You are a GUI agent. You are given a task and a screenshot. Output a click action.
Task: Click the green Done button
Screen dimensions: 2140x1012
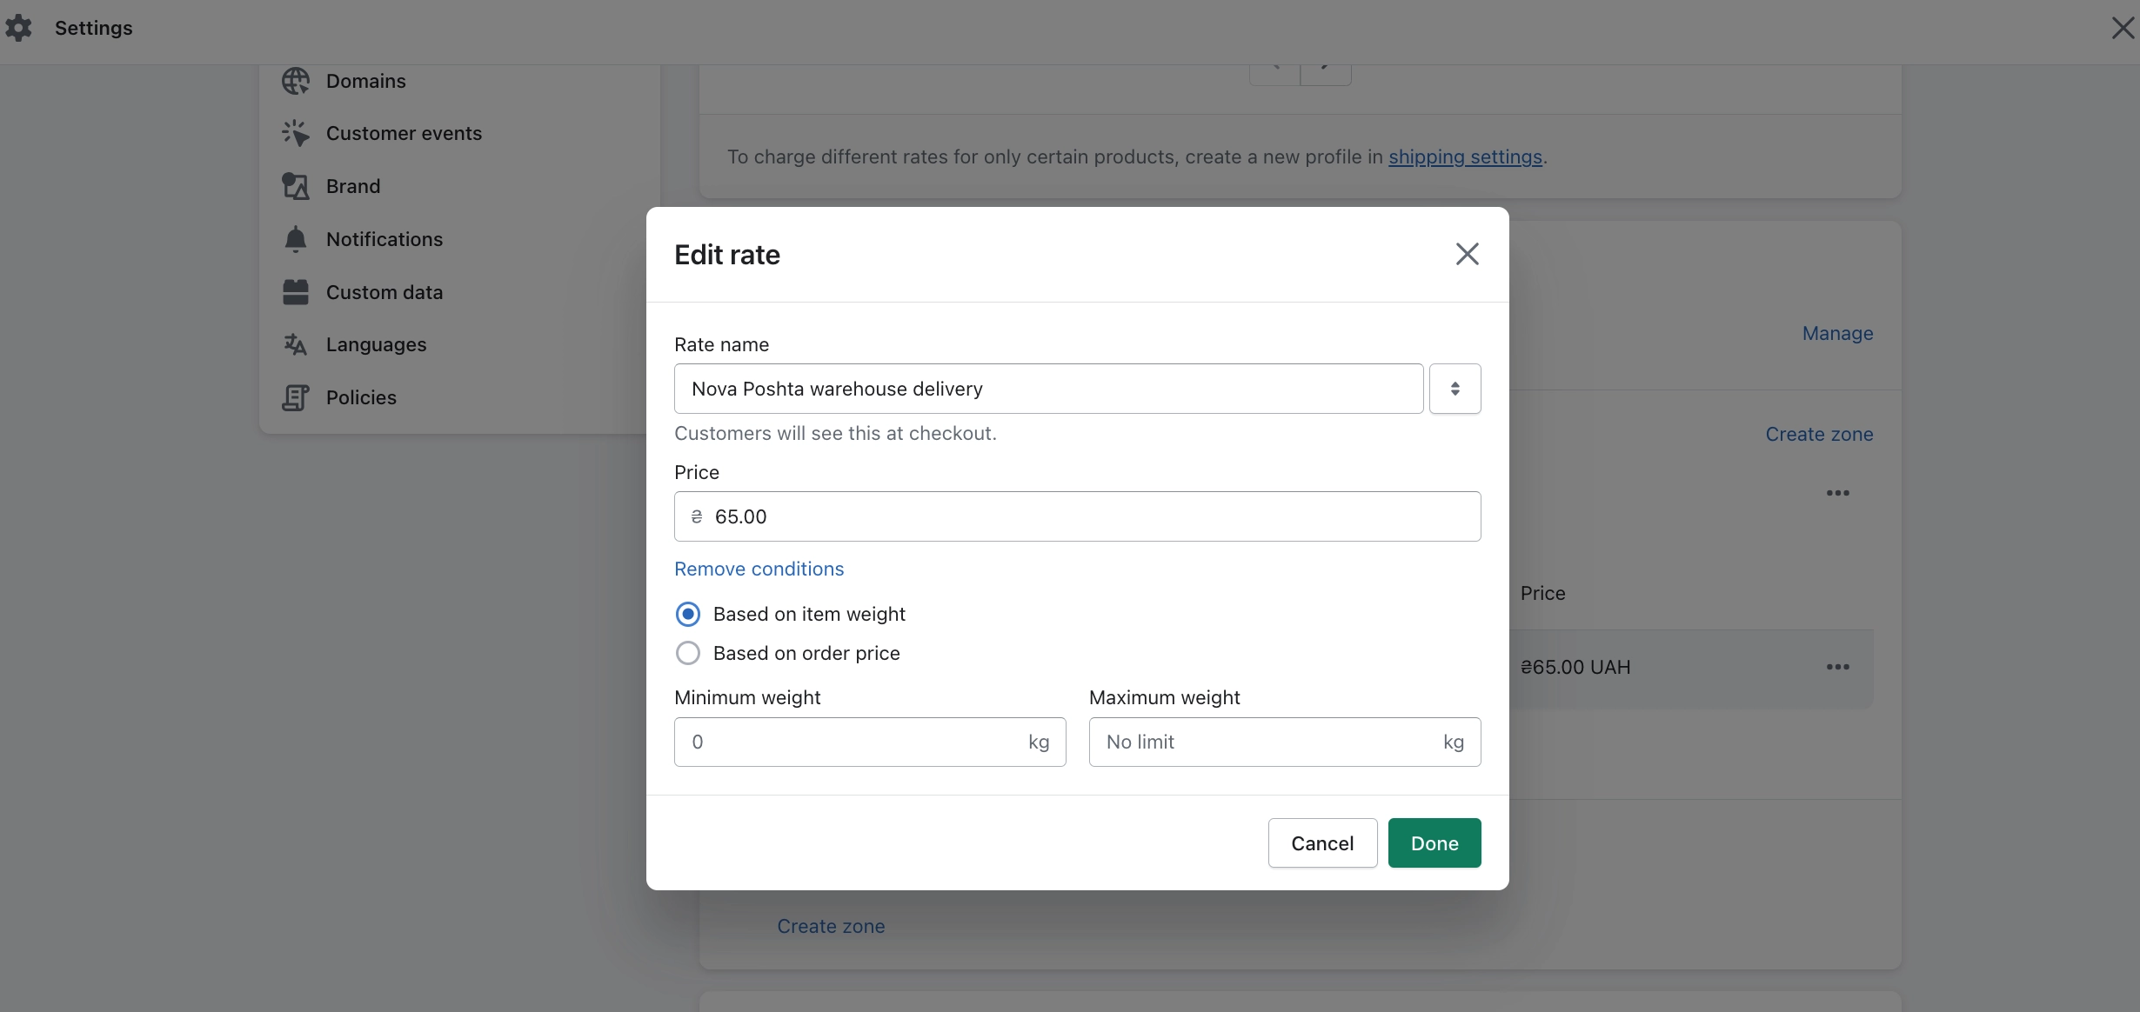pyautogui.click(x=1434, y=842)
